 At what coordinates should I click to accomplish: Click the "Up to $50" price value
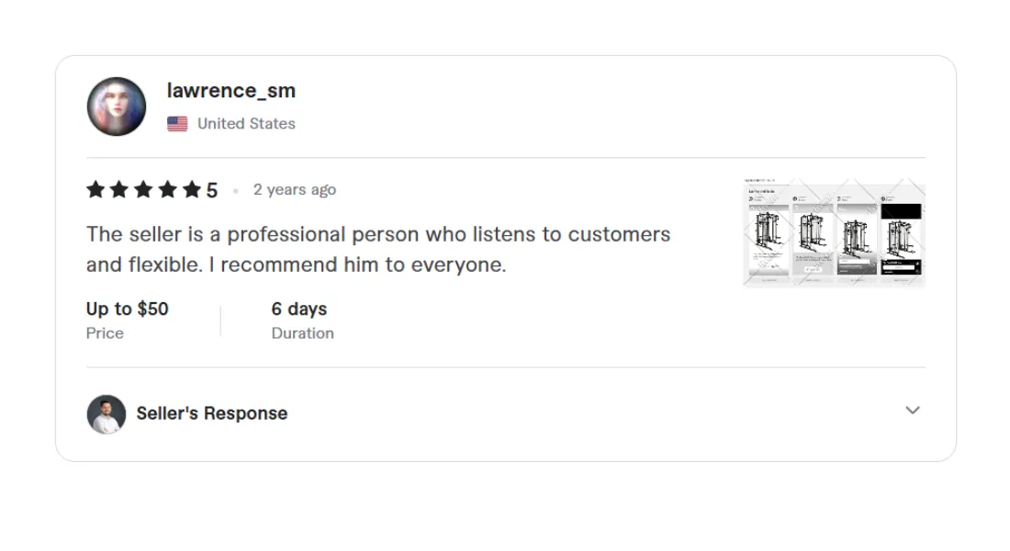(128, 309)
